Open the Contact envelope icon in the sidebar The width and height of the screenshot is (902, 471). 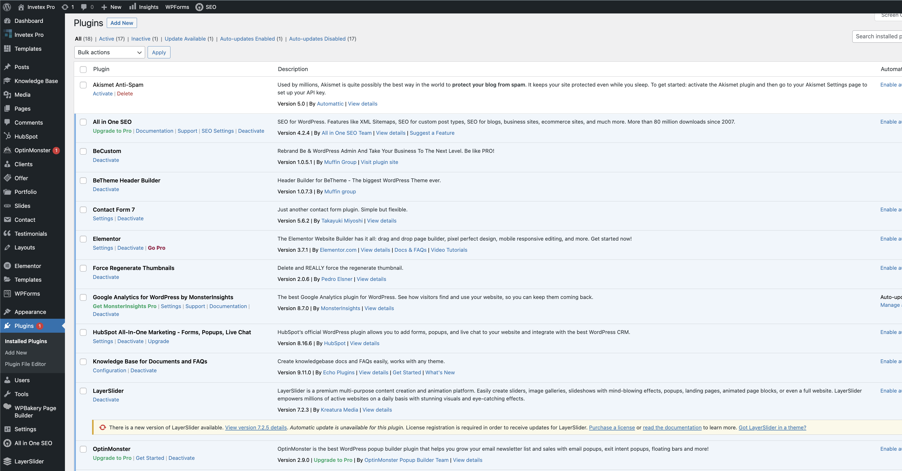pos(7,220)
